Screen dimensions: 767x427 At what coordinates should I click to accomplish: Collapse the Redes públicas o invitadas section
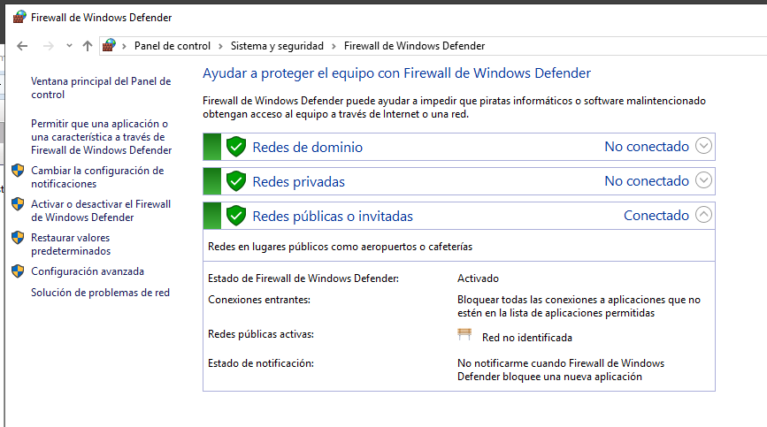[x=703, y=215]
